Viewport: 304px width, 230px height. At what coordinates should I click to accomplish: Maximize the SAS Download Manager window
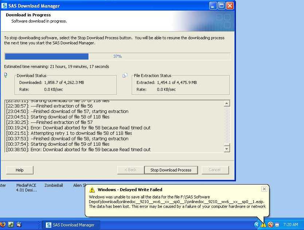[x=221, y=6]
